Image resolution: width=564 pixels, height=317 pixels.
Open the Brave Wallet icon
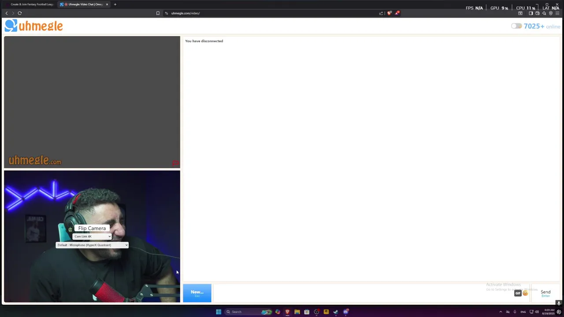pyautogui.click(x=537, y=13)
